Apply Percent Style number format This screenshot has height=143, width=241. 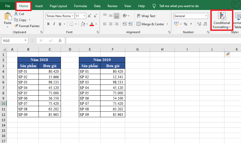click(x=185, y=24)
